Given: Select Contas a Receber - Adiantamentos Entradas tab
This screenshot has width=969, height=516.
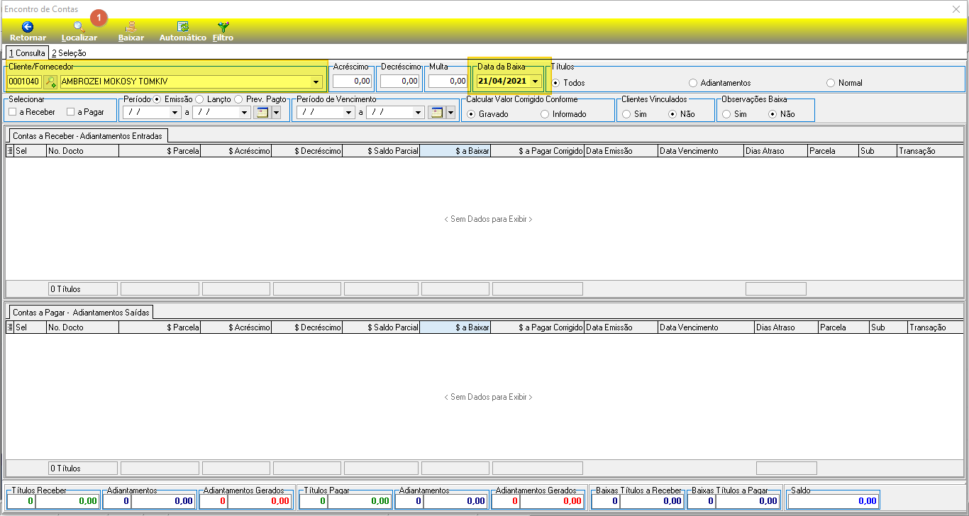Looking at the screenshot, I should point(87,135).
